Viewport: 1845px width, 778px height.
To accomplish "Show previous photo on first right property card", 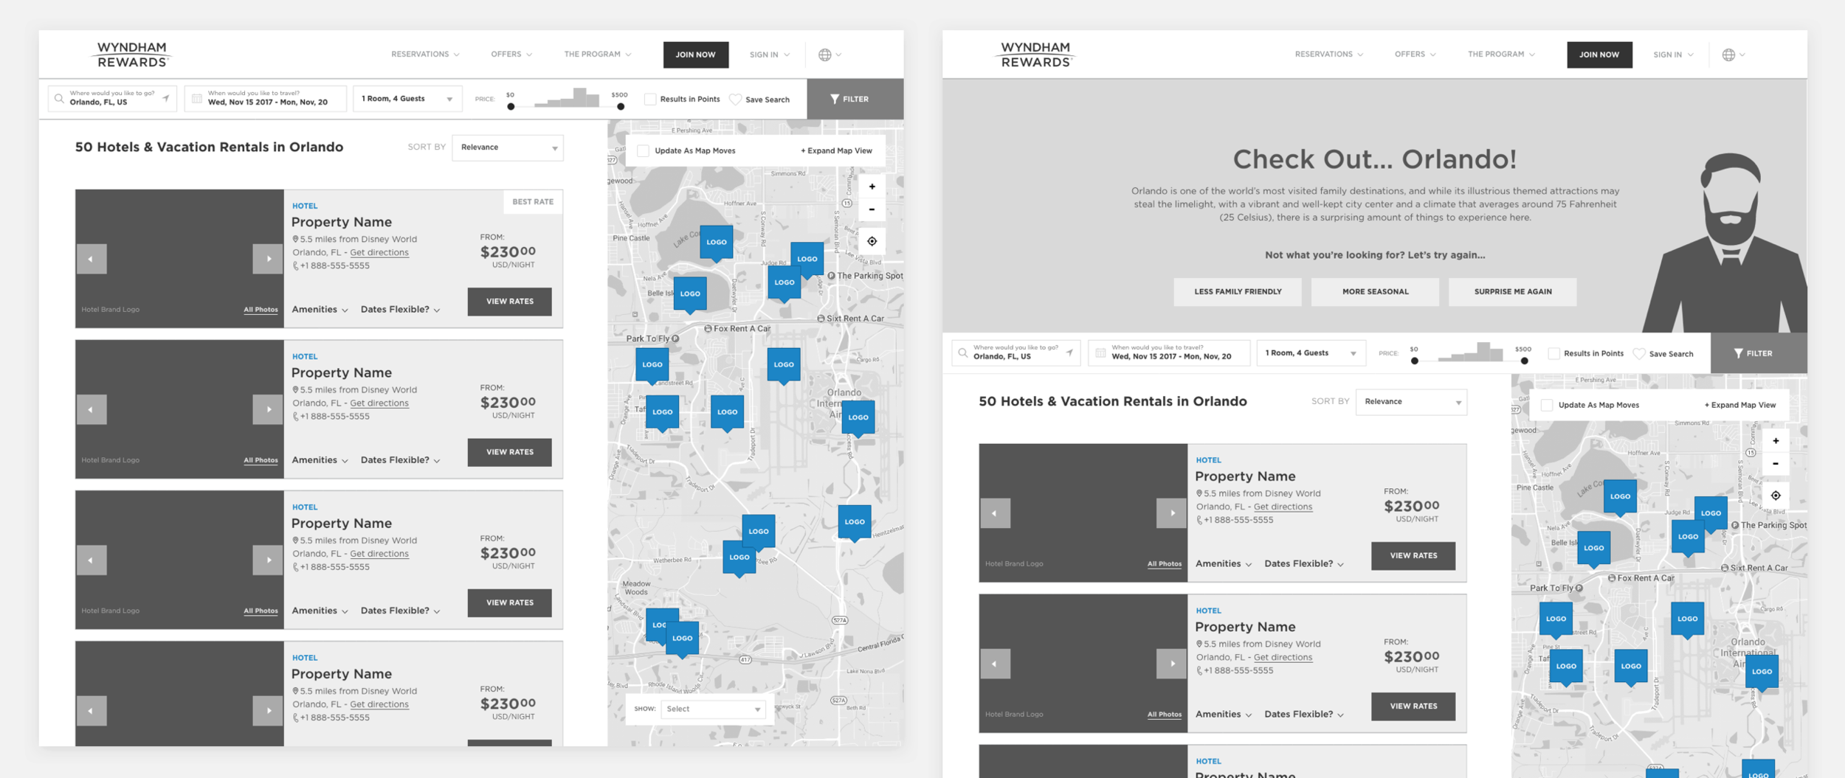I will (x=996, y=513).
